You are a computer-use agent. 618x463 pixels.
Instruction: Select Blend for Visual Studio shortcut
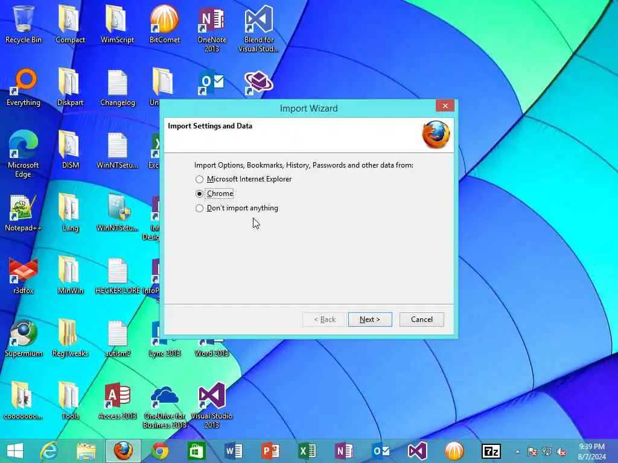point(258,29)
